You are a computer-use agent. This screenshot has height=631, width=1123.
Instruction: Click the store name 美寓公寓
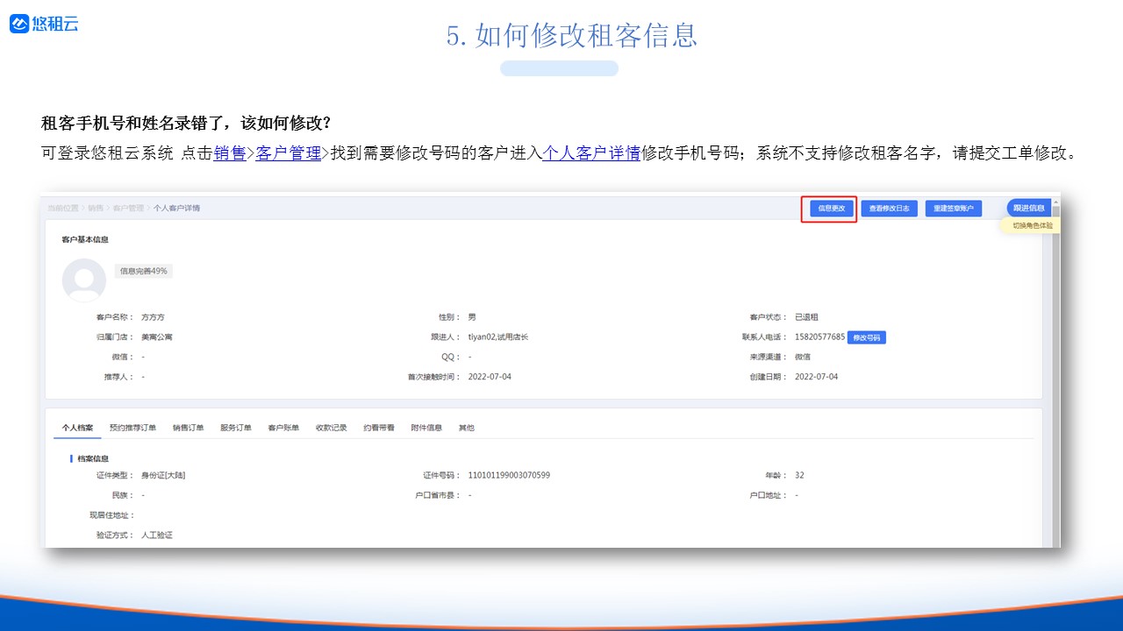pos(157,337)
